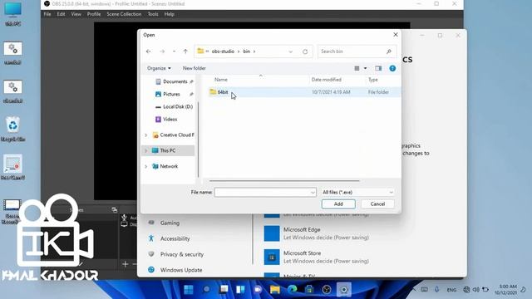Open taskbar Search
532x299 pixels.
point(206,290)
